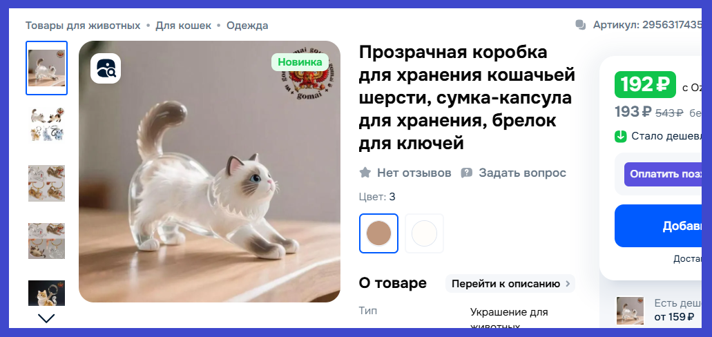The height and width of the screenshot is (337, 712).
Task: Go to Одежда breadcrumb category
Action: point(247,26)
